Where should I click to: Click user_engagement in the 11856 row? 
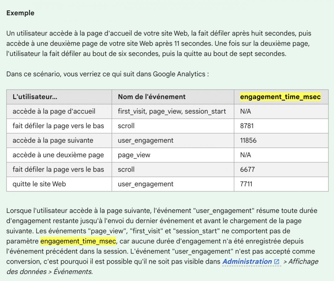tap(146, 140)
